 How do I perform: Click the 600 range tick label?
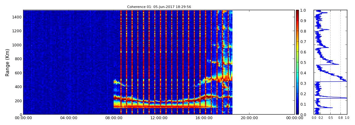pos(18,73)
